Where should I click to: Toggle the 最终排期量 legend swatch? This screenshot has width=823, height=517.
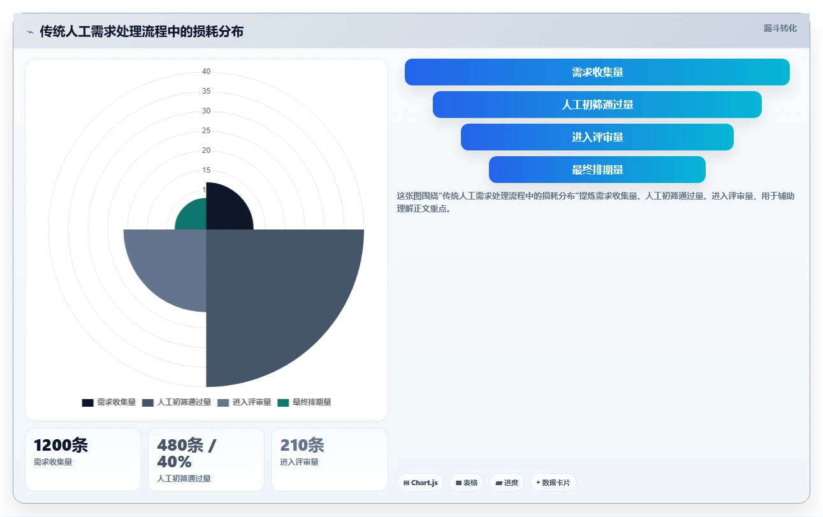pyautogui.click(x=284, y=403)
